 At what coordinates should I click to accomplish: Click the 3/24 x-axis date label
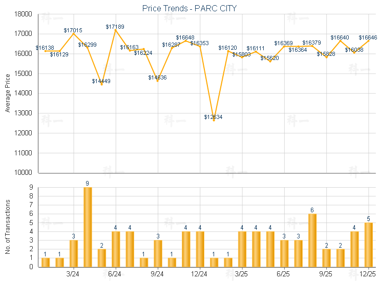pos(73,274)
